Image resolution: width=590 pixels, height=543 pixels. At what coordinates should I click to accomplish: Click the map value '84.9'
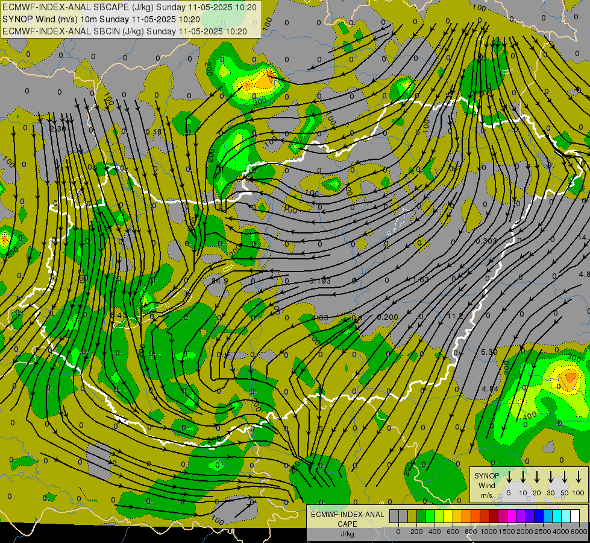[220, 281]
